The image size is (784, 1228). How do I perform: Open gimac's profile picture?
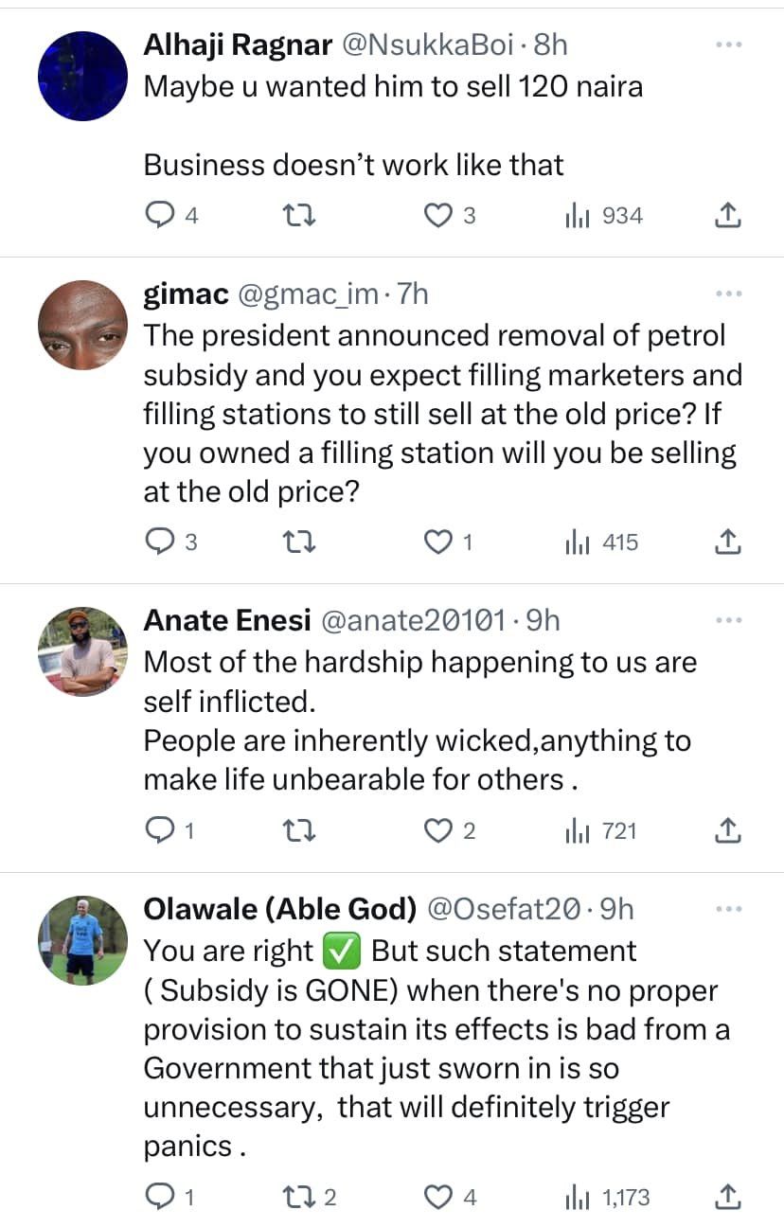click(x=82, y=325)
